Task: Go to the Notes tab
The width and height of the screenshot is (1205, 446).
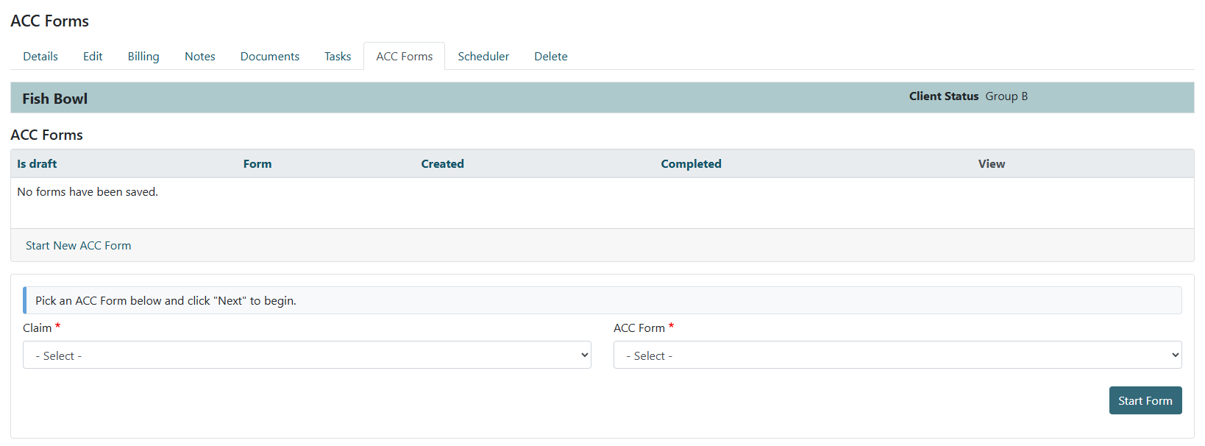Action: [200, 57]
